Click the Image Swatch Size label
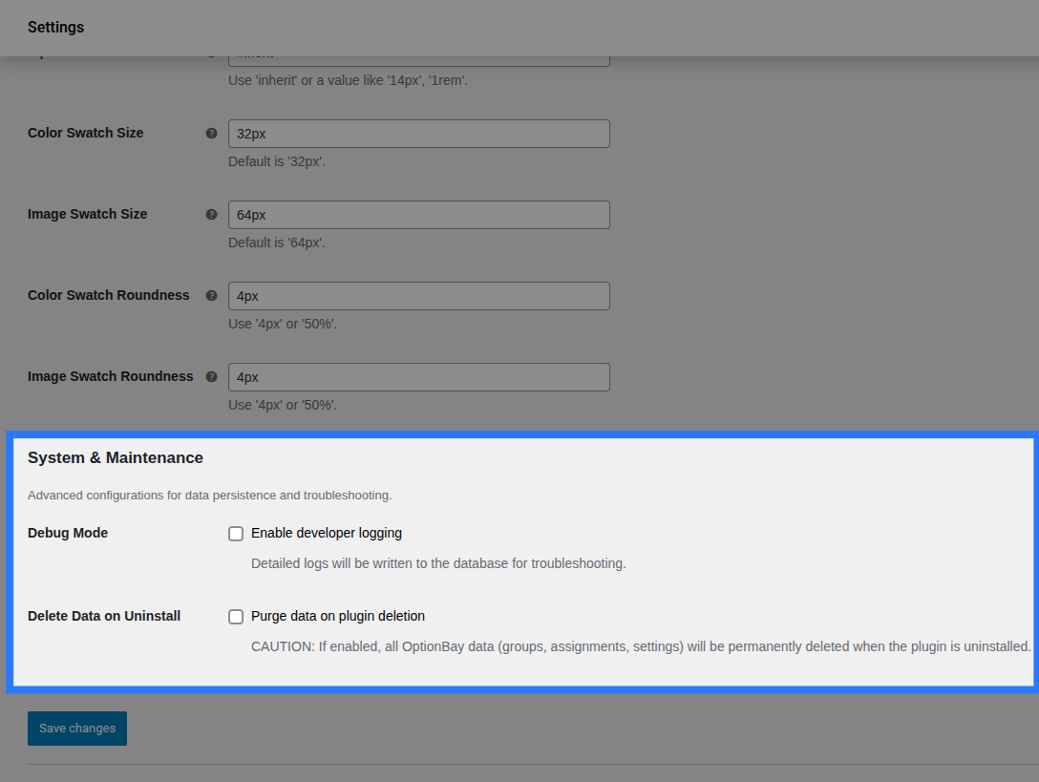The height and width of the screenshot is (782, 1039). (x=88, y=214)
